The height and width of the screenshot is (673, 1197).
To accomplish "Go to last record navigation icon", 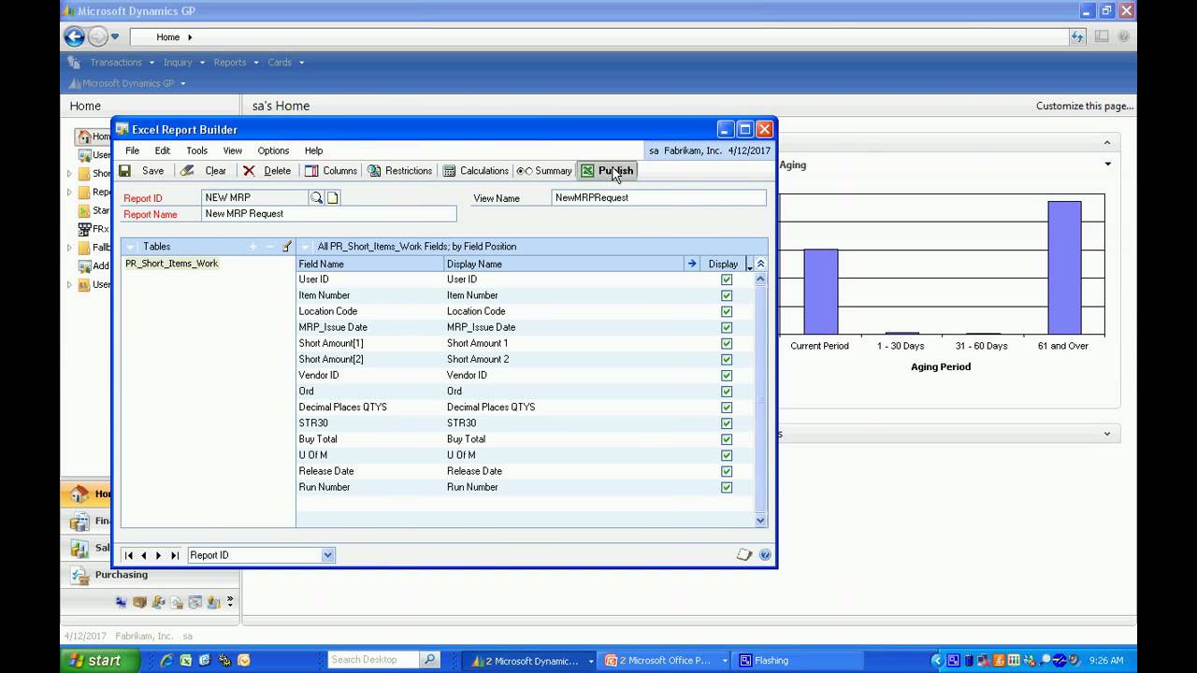I will [175, 555].
